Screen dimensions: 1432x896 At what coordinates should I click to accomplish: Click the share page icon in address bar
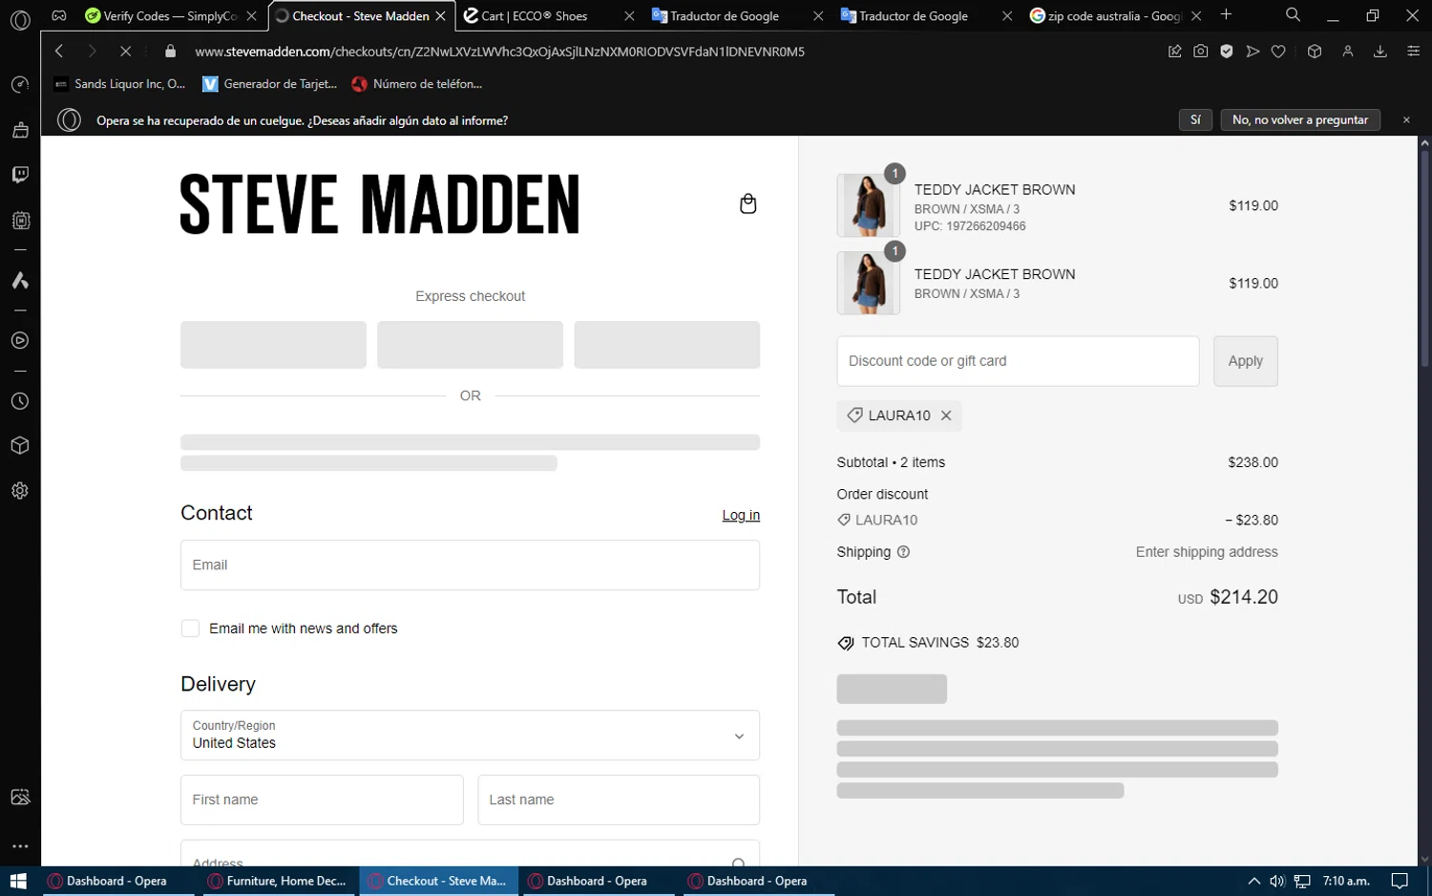click(x=1175, y=52)
